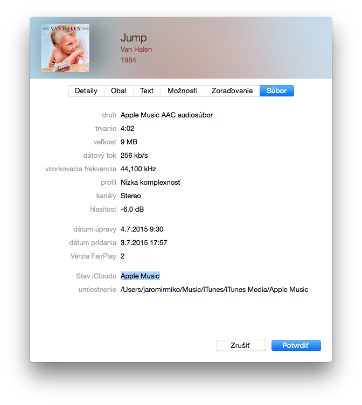Click the label dátum úpravy
Image resolution: width=362 pixels, height=405 pixels.
click(x=95, y=229)
